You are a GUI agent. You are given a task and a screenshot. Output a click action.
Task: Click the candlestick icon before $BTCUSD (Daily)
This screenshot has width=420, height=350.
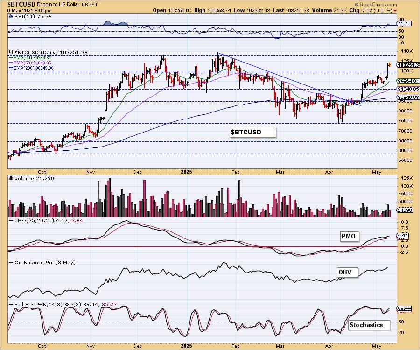coord(11,52)
